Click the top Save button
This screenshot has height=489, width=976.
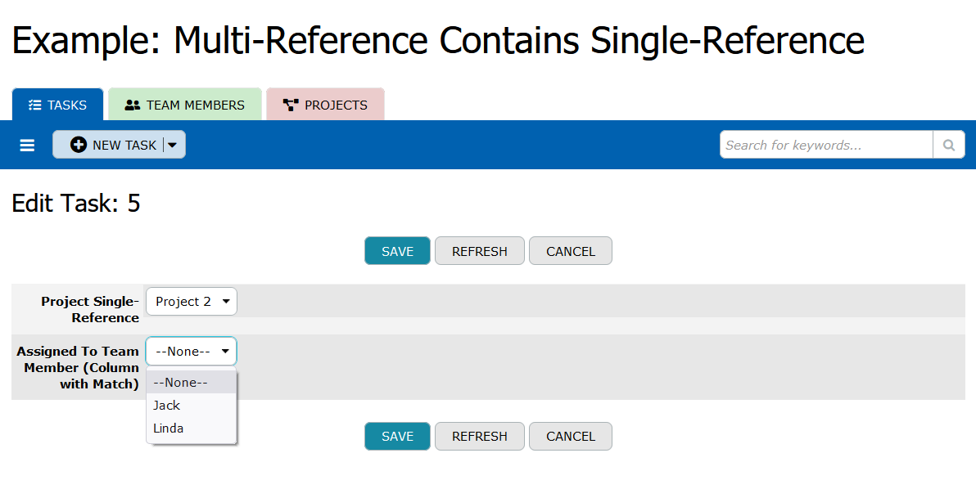point(397,251)
